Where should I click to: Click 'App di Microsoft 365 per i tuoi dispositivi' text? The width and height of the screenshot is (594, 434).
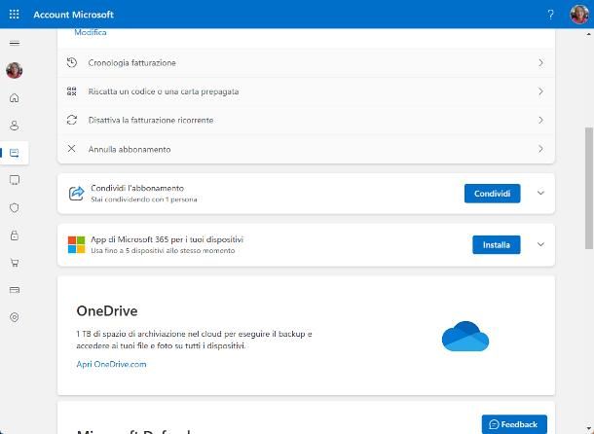coord(167,239)
